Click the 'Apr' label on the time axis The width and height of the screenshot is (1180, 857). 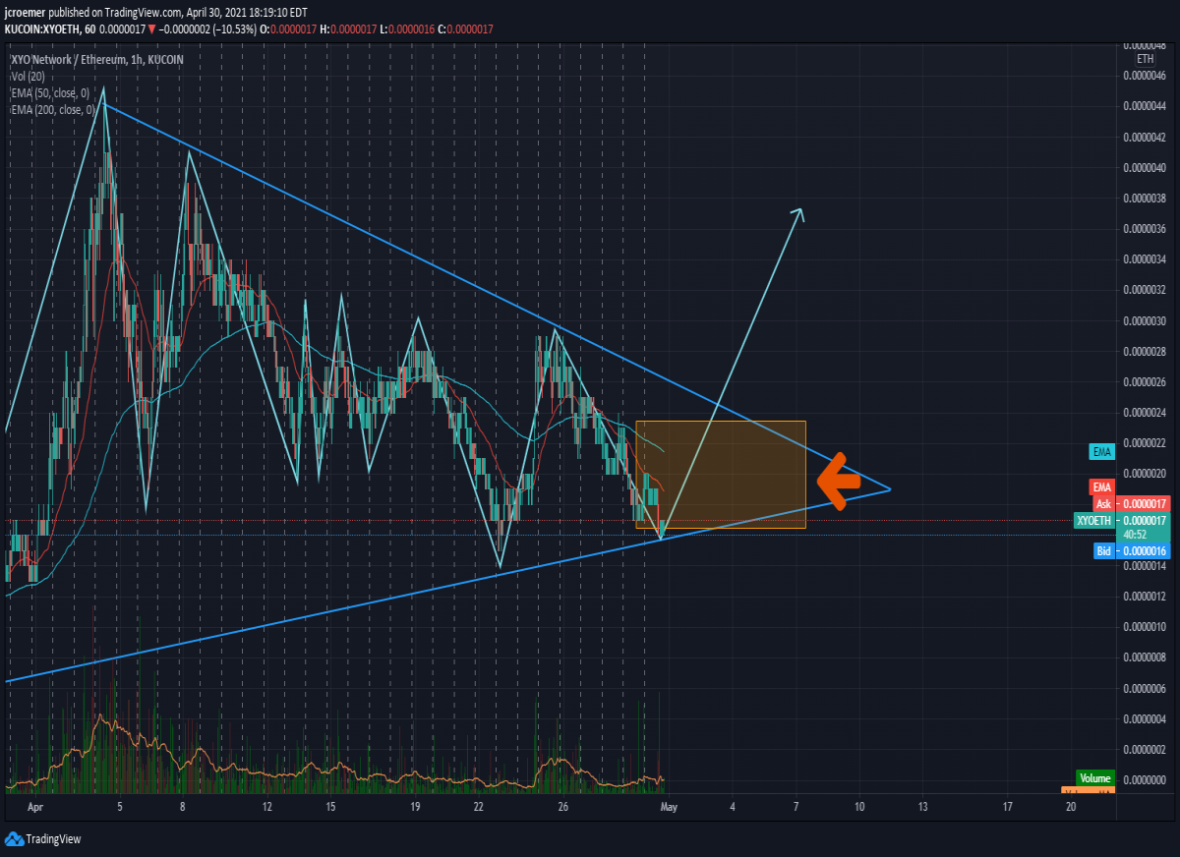[36, 807]
